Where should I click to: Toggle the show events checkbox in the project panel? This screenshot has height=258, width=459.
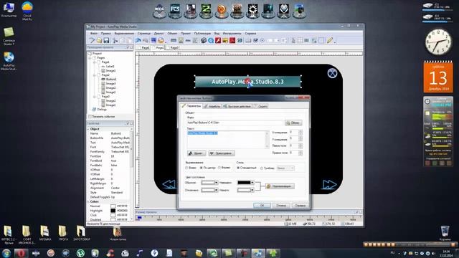(x=90, y=116)
